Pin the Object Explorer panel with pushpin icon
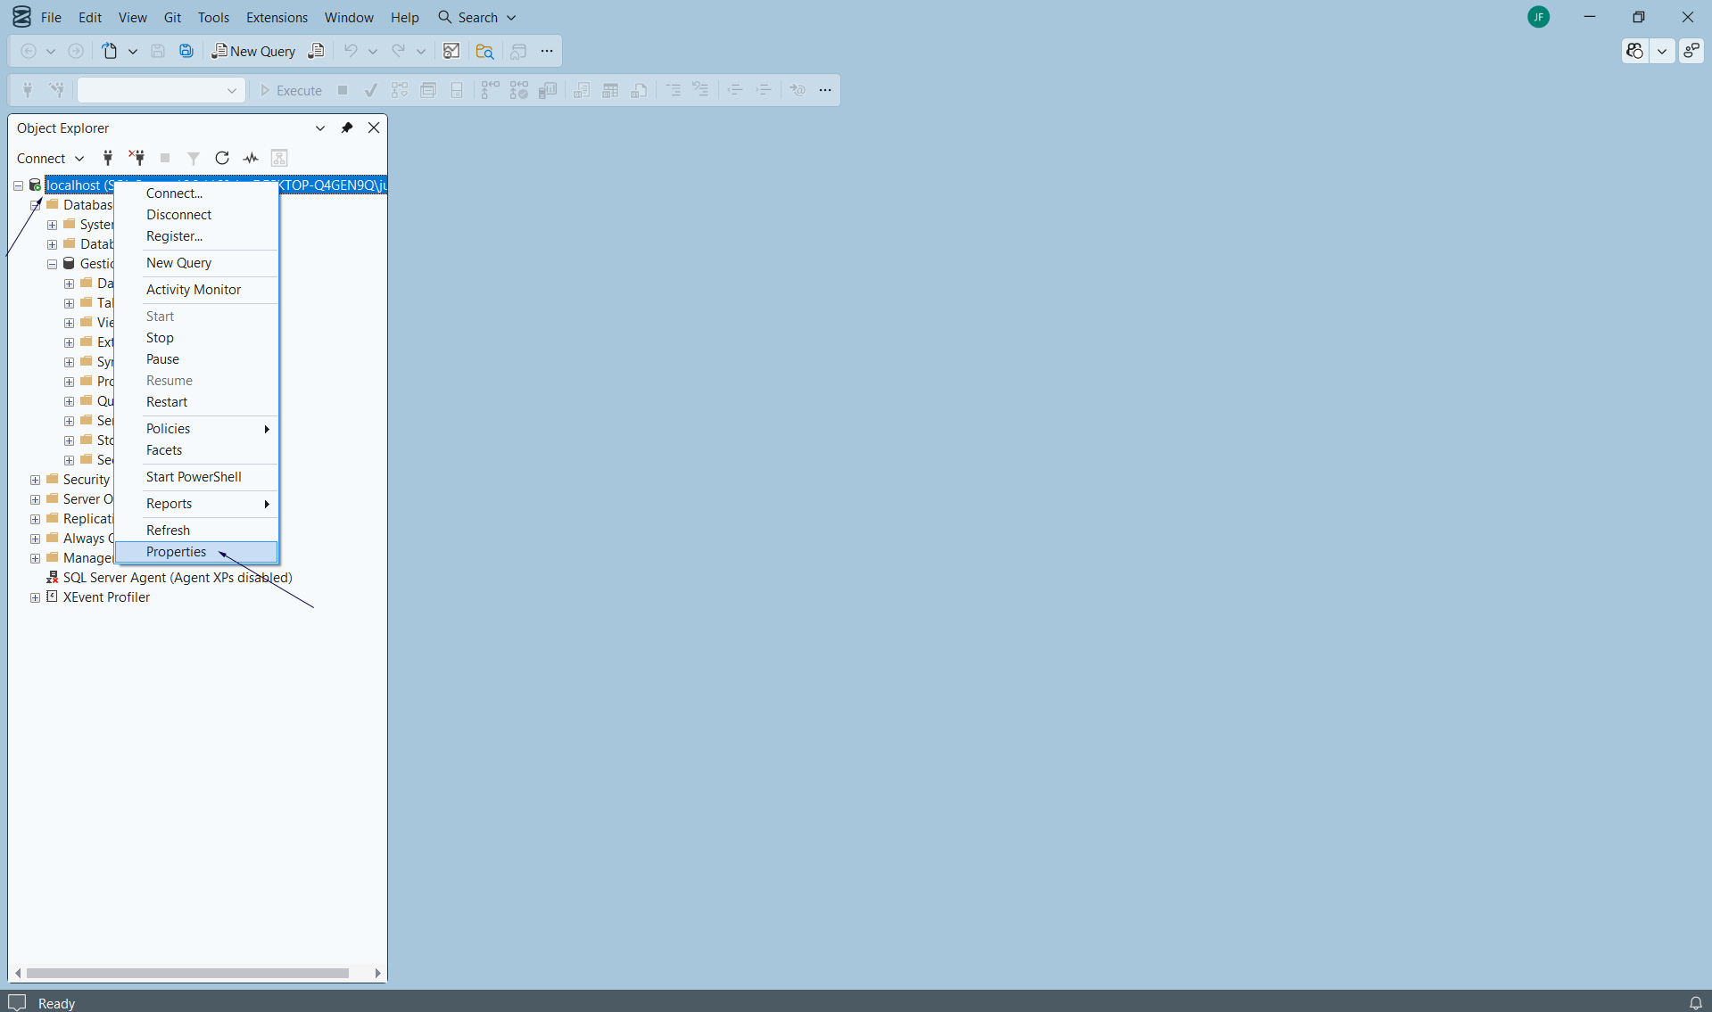This screenshot has width=1712, height=1012. click(x=347, y=128)
